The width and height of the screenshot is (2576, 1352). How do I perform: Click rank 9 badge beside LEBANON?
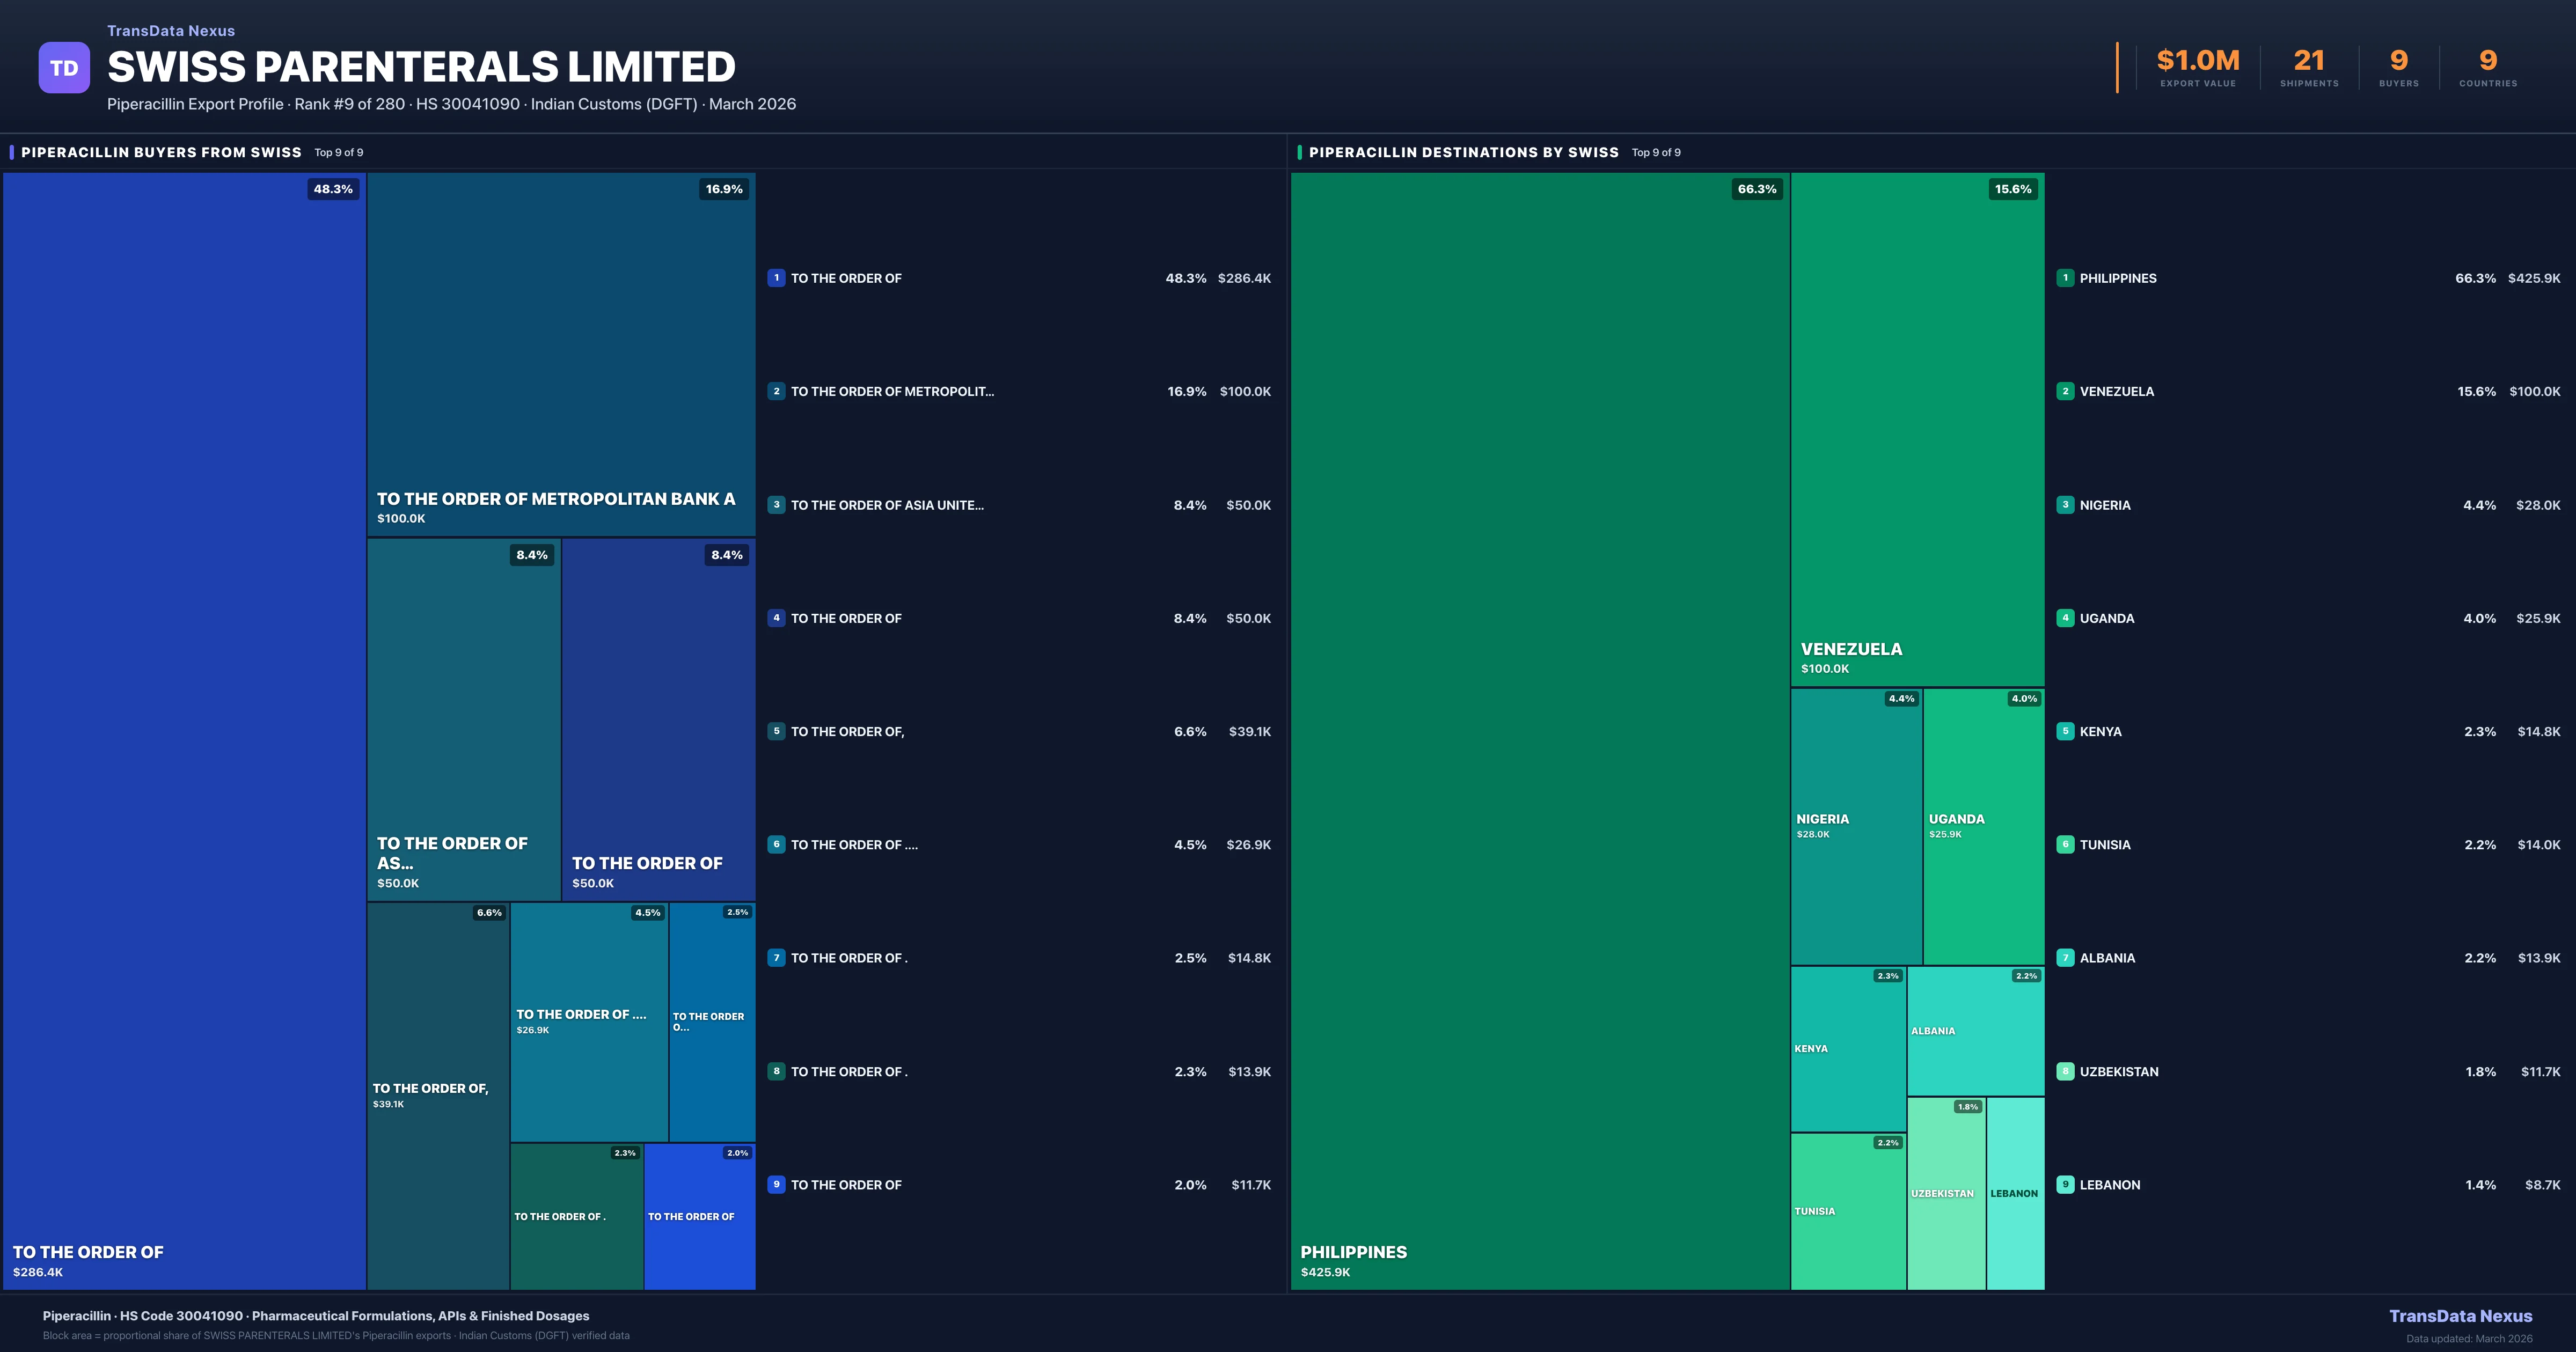coord(2065,1185)
